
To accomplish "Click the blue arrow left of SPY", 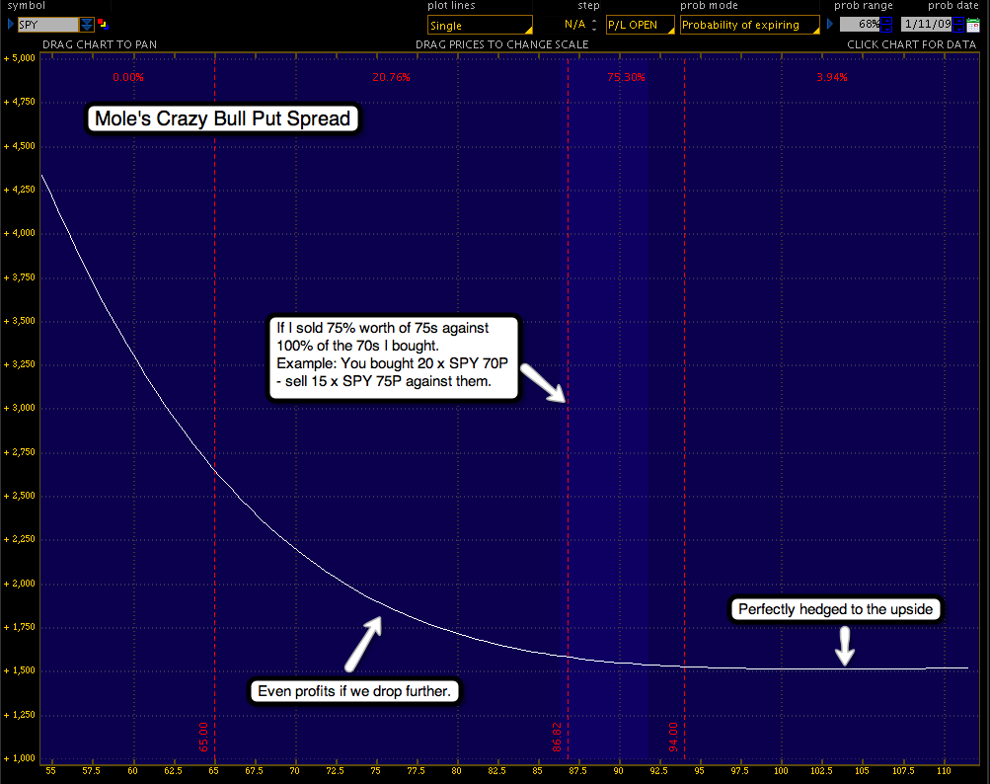I will (10, 24).
